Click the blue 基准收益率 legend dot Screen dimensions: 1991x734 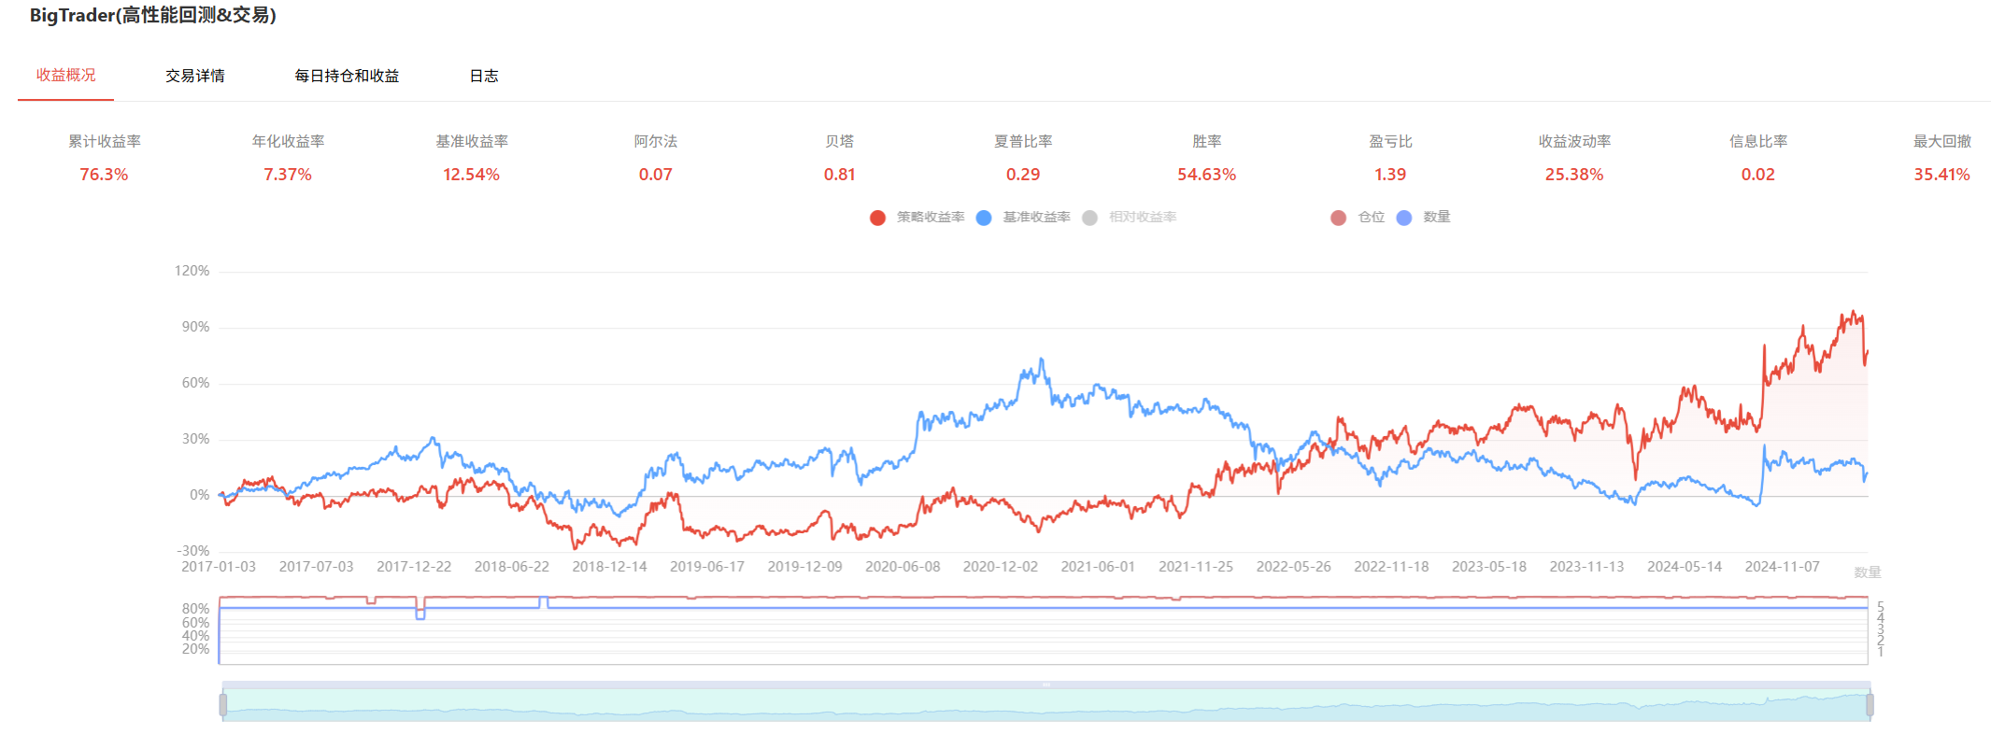tap(984, 218)
